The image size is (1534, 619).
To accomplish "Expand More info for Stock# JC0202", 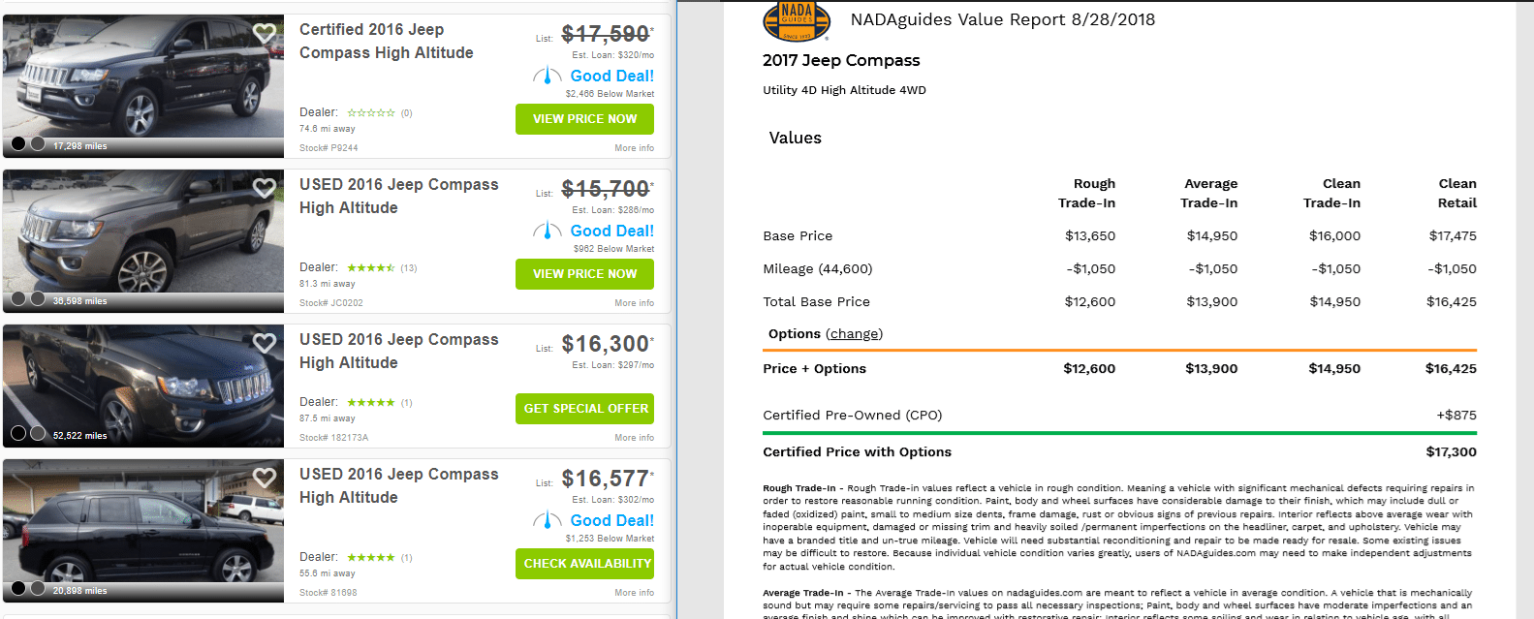I will click(x=634, y=303).
